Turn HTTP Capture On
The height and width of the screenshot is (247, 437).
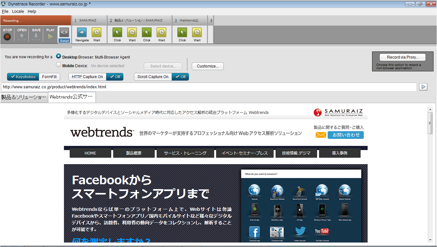coord(87,77)
